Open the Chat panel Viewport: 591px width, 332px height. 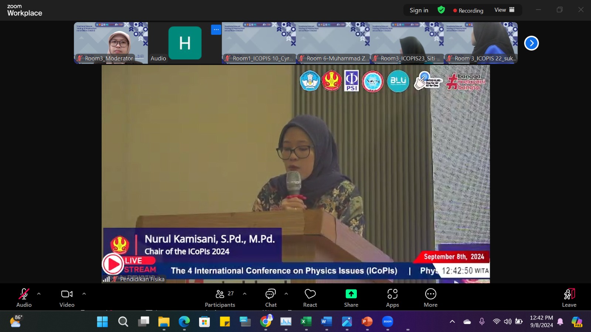point(271,298)
